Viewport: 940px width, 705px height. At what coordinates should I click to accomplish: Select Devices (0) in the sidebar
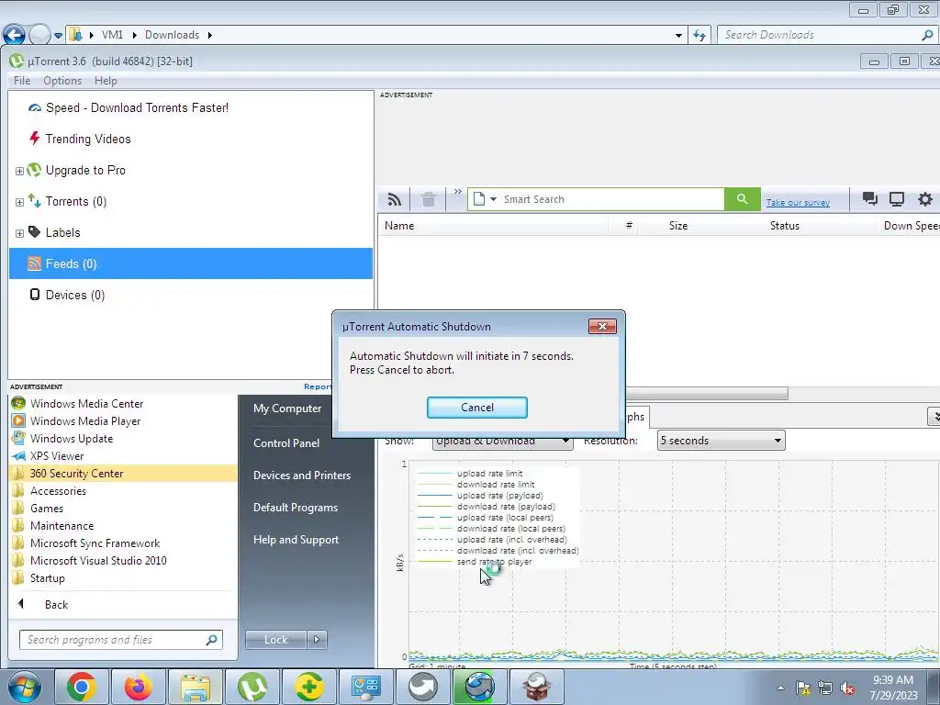(x=75, y=295)
